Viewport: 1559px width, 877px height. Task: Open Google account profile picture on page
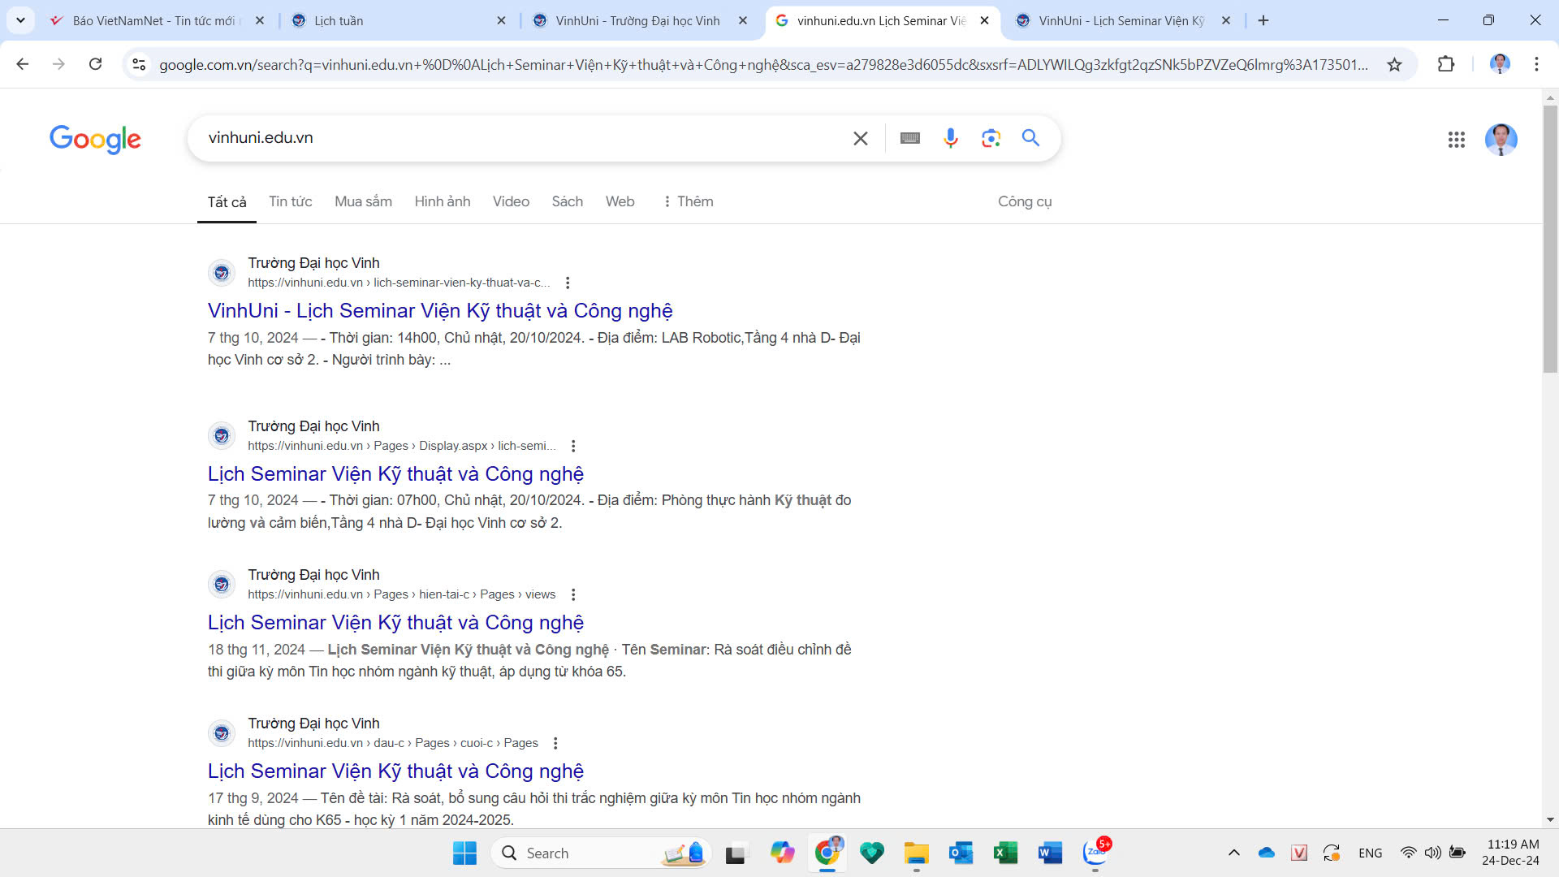click(x=1501, y=140)
